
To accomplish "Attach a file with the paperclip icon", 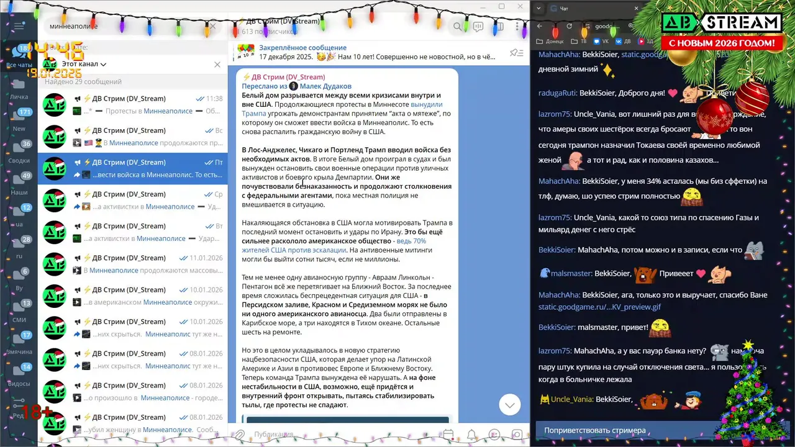I will pos(239,434).
